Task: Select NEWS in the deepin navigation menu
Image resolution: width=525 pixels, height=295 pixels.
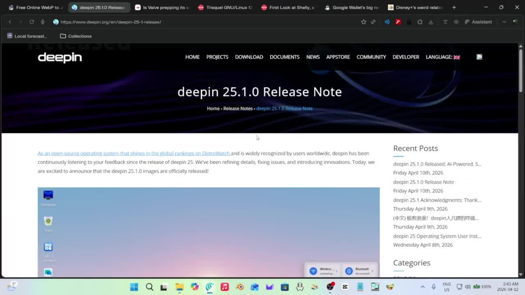Action: tap(313, 57)
